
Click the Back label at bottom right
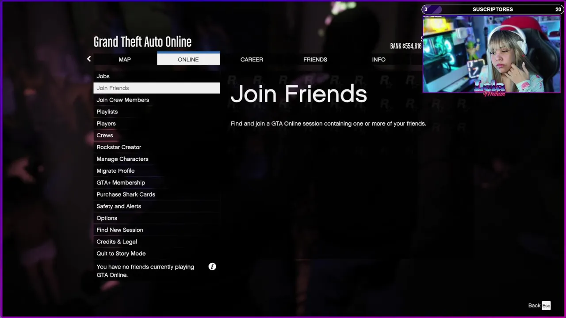[534, 305]
